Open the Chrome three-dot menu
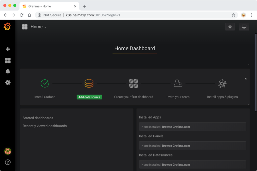The height and width of the screenshot is (171, 257). [x=251, y=15]
